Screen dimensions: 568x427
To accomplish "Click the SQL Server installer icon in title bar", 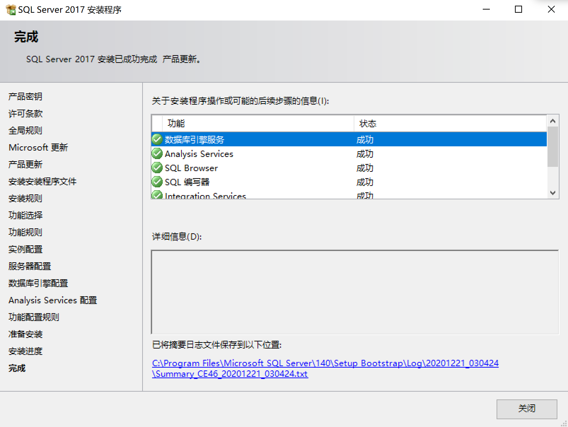I will tap(11, 9).
